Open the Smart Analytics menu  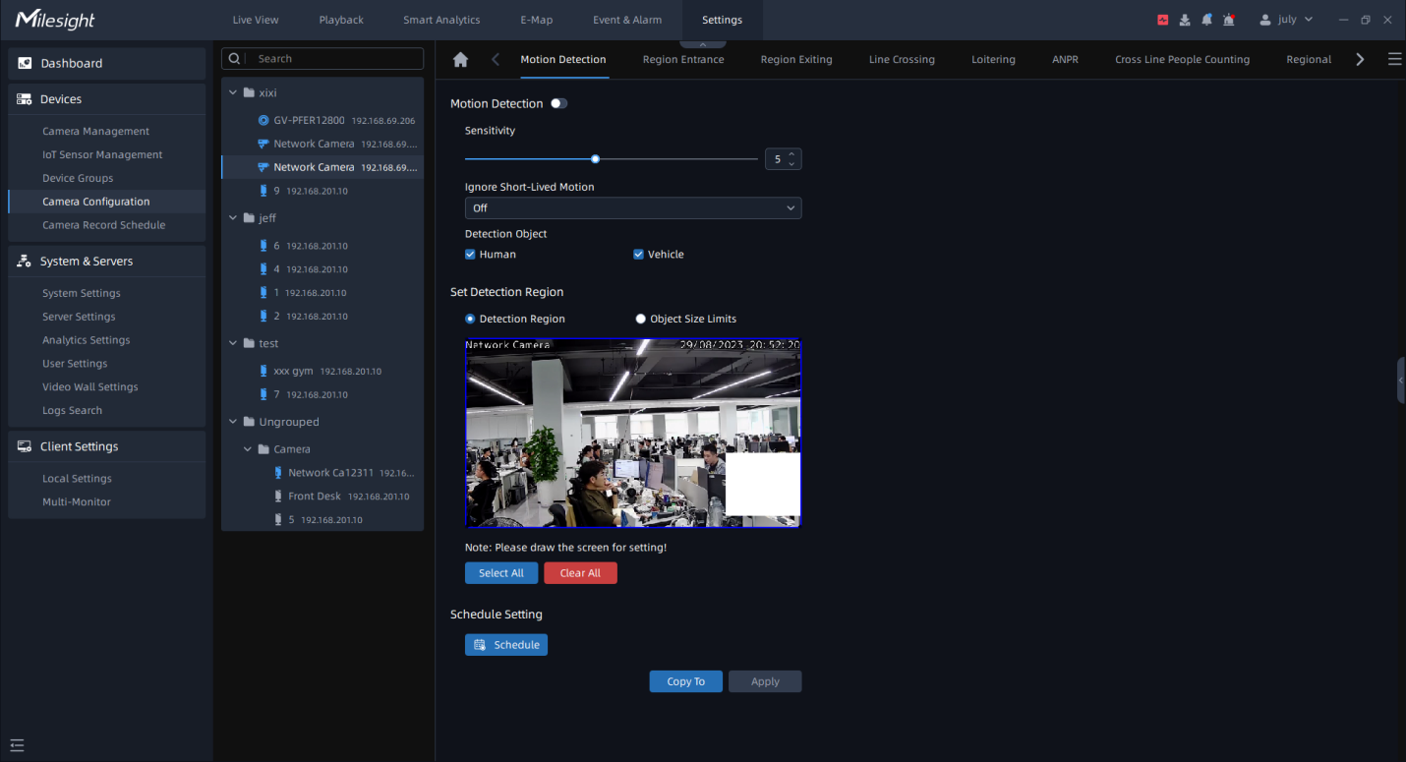[x=440, y=19]
